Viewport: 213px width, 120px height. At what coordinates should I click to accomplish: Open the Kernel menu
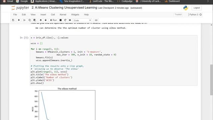coord(63,15)
